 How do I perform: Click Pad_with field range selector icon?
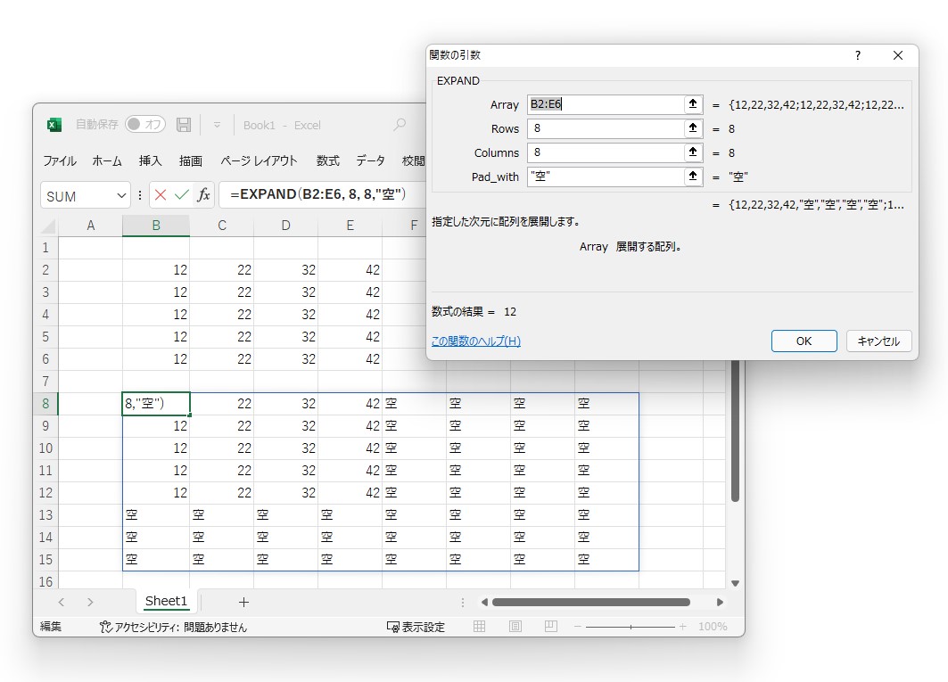693,177
